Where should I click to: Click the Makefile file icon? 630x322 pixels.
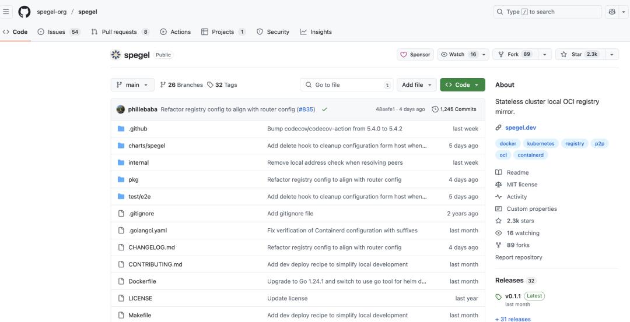click(121, 315)
